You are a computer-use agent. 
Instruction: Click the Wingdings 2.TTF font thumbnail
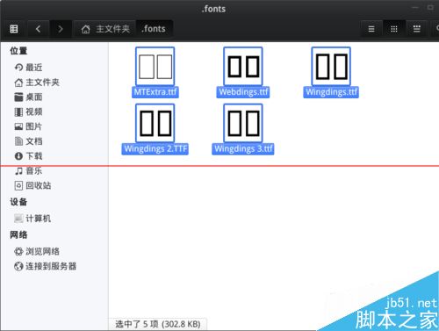(x=155, y=123)
